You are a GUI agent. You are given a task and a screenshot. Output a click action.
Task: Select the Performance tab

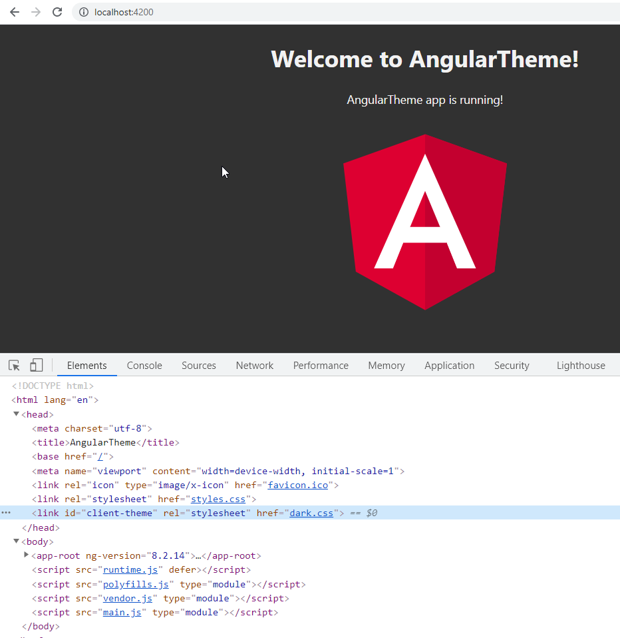click(321, 365)
